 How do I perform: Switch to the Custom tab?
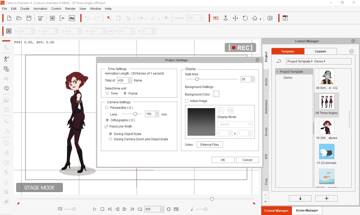coord(320,51)
